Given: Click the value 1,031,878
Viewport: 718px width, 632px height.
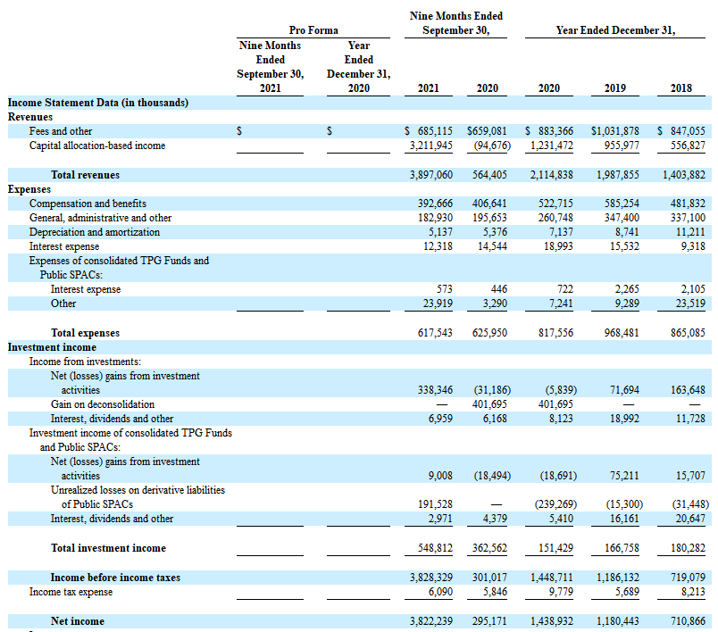Looking at the screenshot, I should 615,131.
